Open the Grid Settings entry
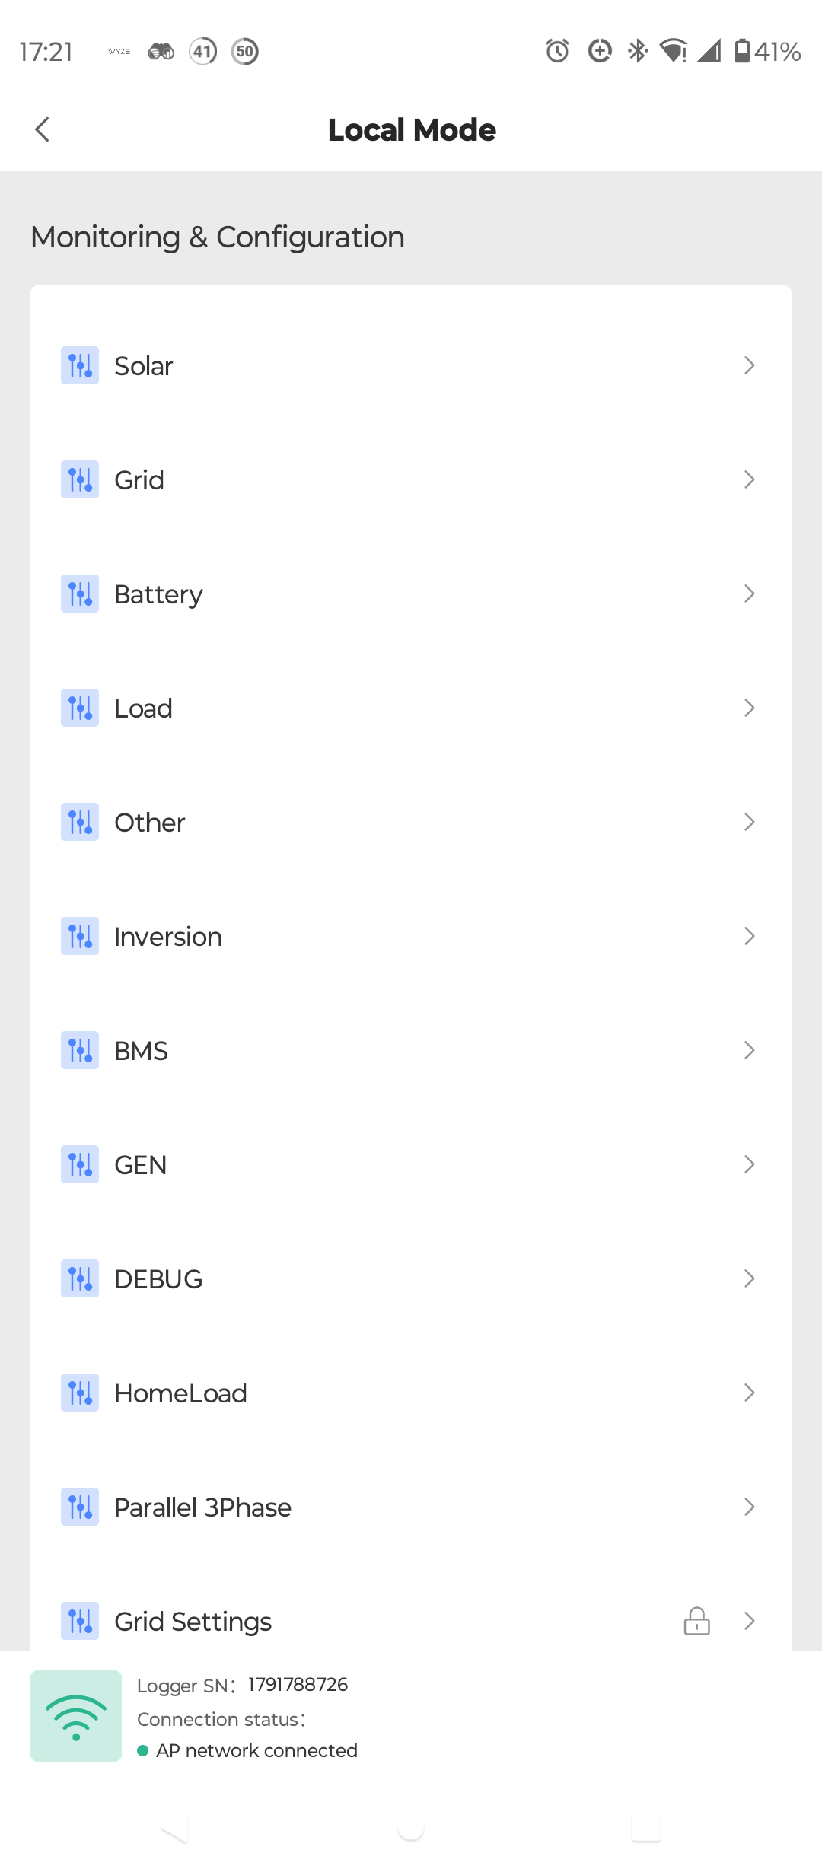 tap(193, 1622)
